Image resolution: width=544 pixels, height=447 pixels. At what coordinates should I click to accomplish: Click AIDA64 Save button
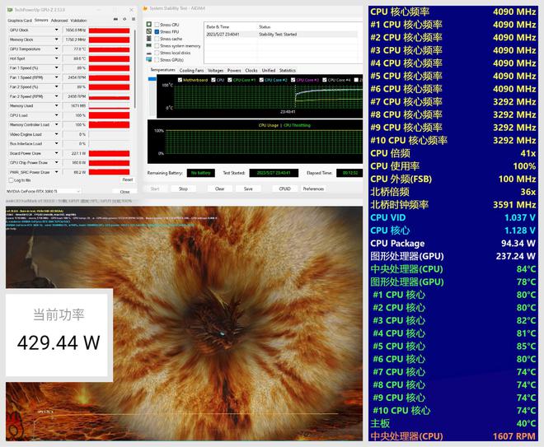248,189
